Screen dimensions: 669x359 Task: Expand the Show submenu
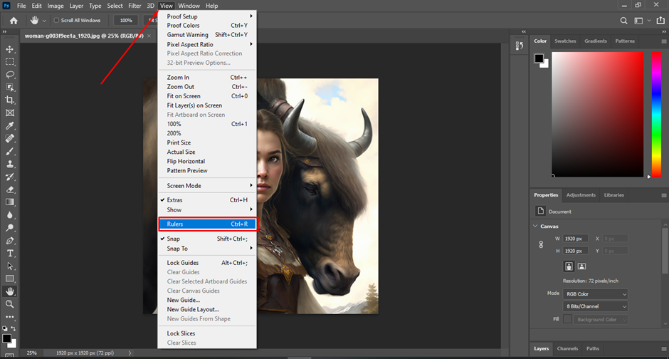[x=207, y=209]
